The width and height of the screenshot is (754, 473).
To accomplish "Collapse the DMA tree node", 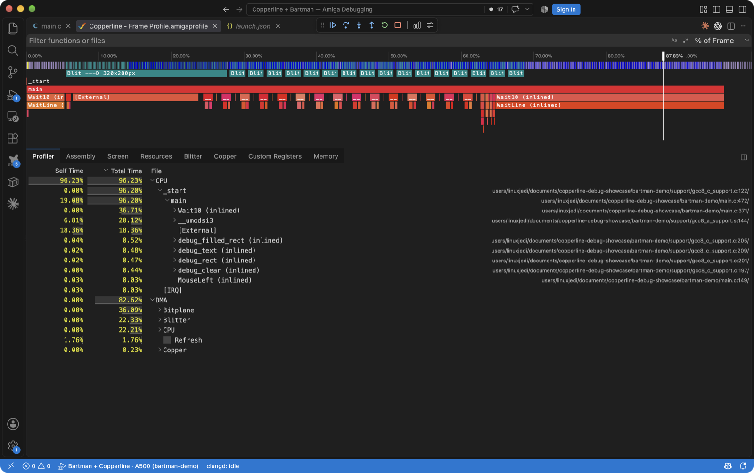I will click(x=152, y=300).
